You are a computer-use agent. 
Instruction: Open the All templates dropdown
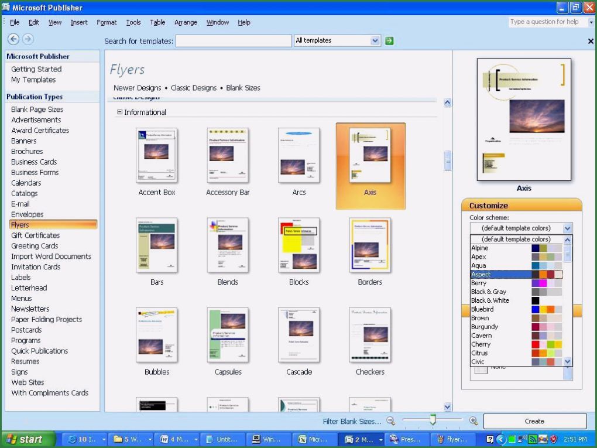coord(375,40)
